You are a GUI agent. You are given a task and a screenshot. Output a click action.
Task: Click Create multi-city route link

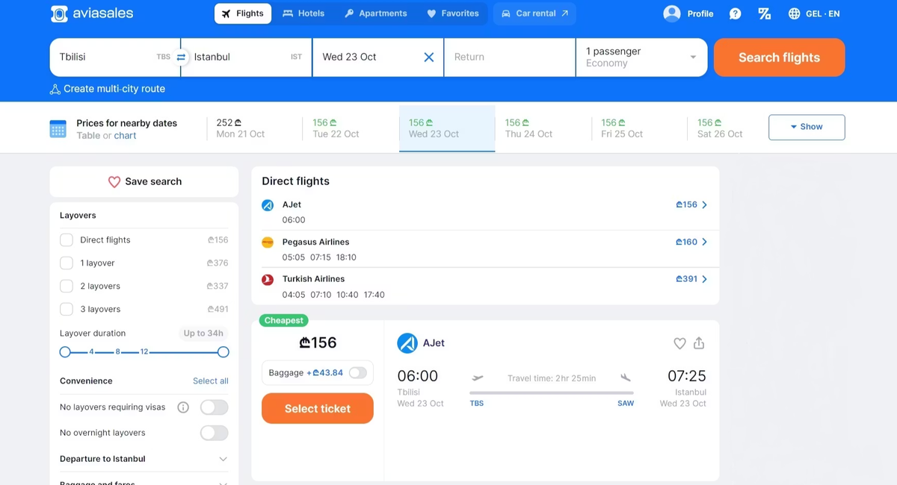click(114, 89)
